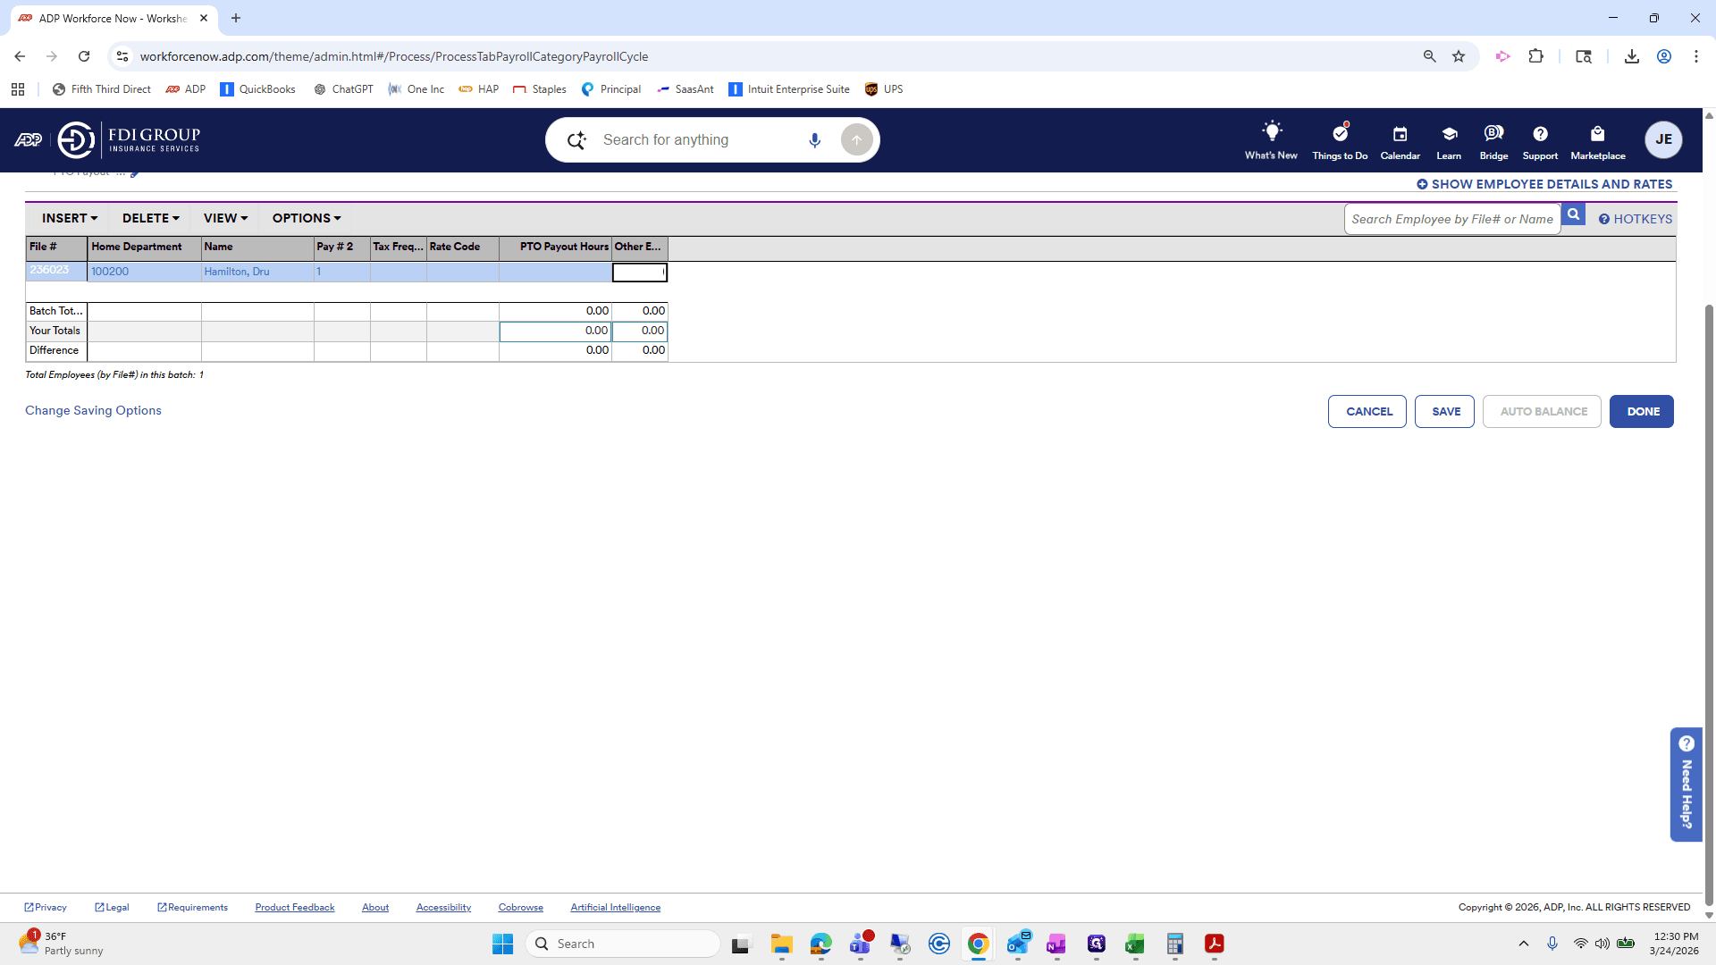The height and width of the screenshot is (965, 1716).
Task: Click the microphone voice search icon
Action: pos(814,140)
